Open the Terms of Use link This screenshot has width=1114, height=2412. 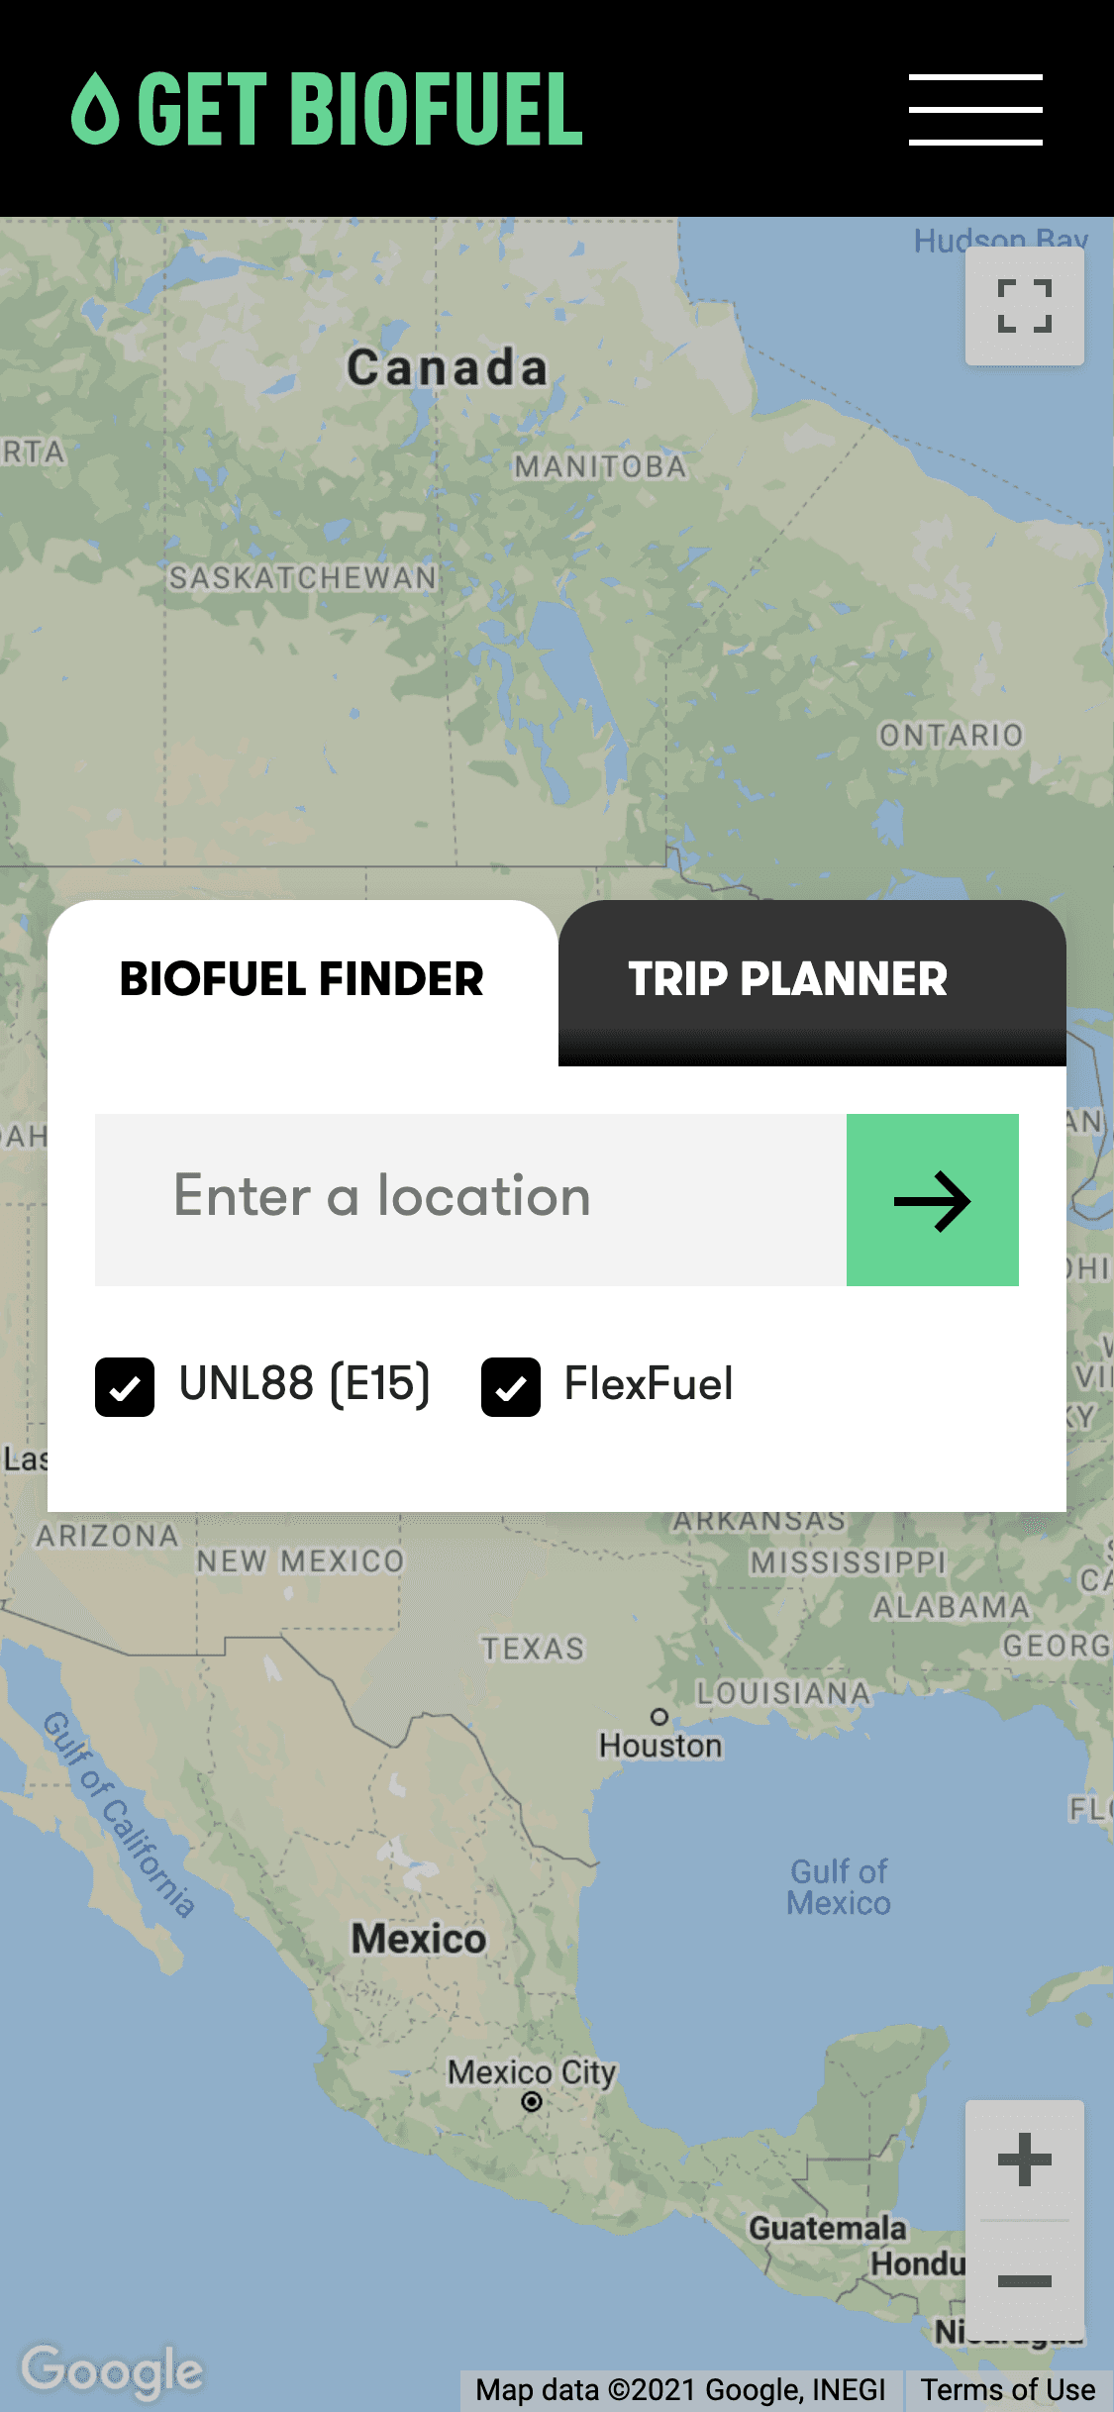tap(1007, 2390)
